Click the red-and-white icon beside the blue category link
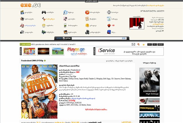This screenshot has height=123, width=183. pos(22,25)
